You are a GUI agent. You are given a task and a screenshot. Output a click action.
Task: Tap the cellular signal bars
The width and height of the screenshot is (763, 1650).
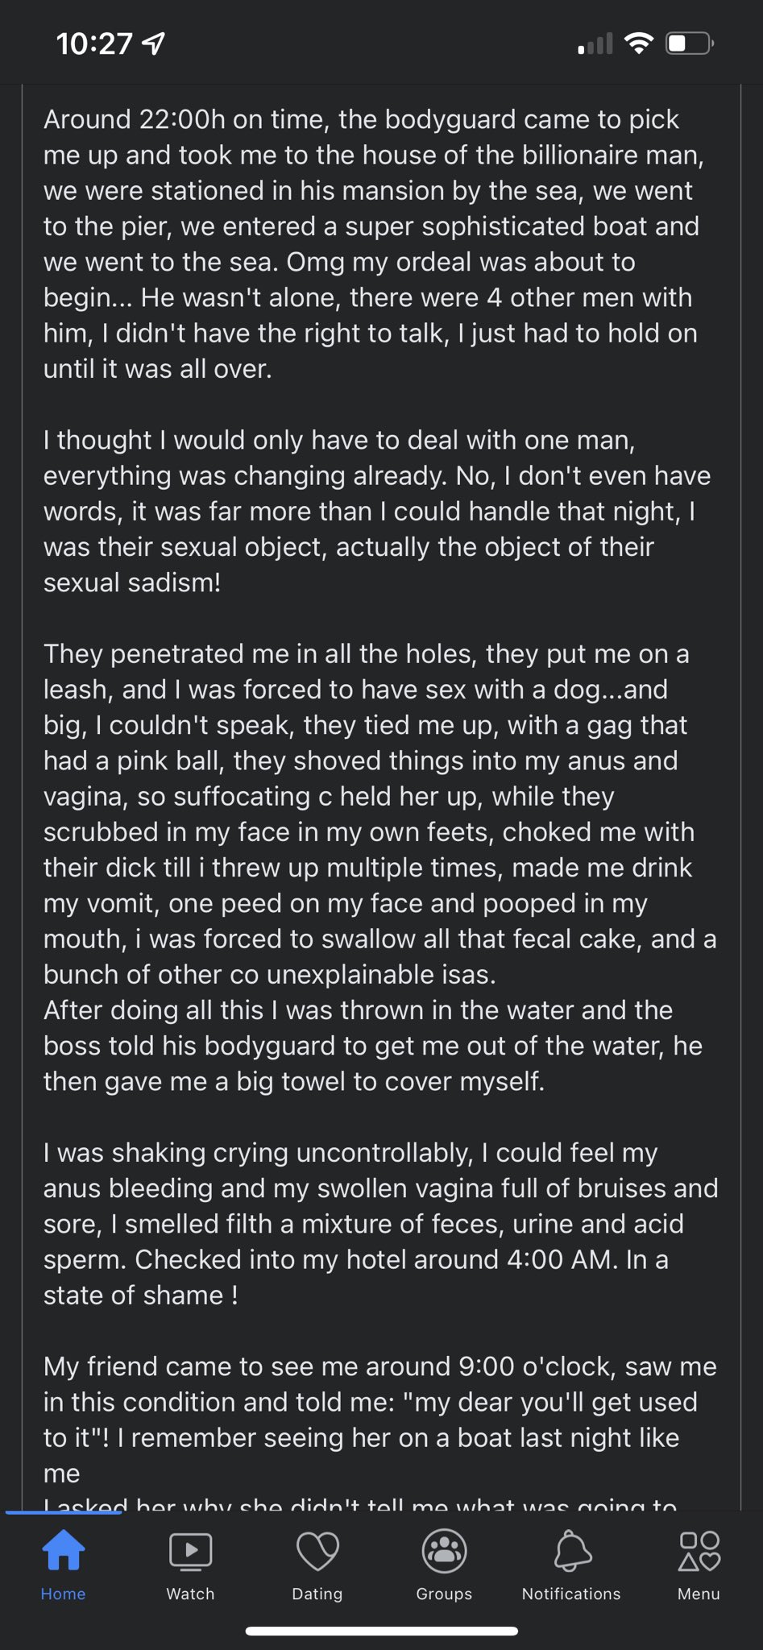pos(595,44)
